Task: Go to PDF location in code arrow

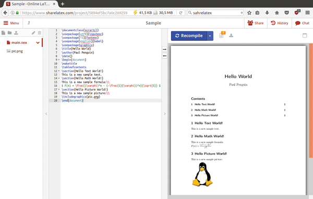Action: pyautogui.click(x=164, y=56)
